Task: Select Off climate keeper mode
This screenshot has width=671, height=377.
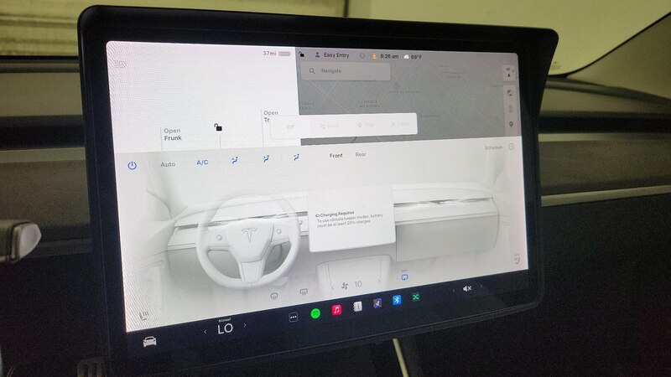Action: pos(290,127)
